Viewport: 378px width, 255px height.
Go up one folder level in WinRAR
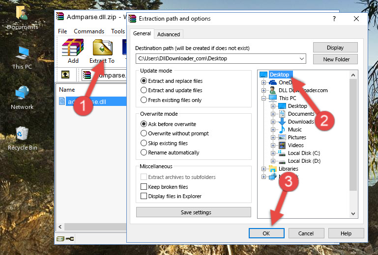65,75
